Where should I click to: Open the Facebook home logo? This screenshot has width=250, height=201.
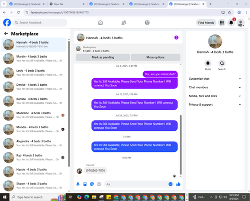click(x=7, y=23)
